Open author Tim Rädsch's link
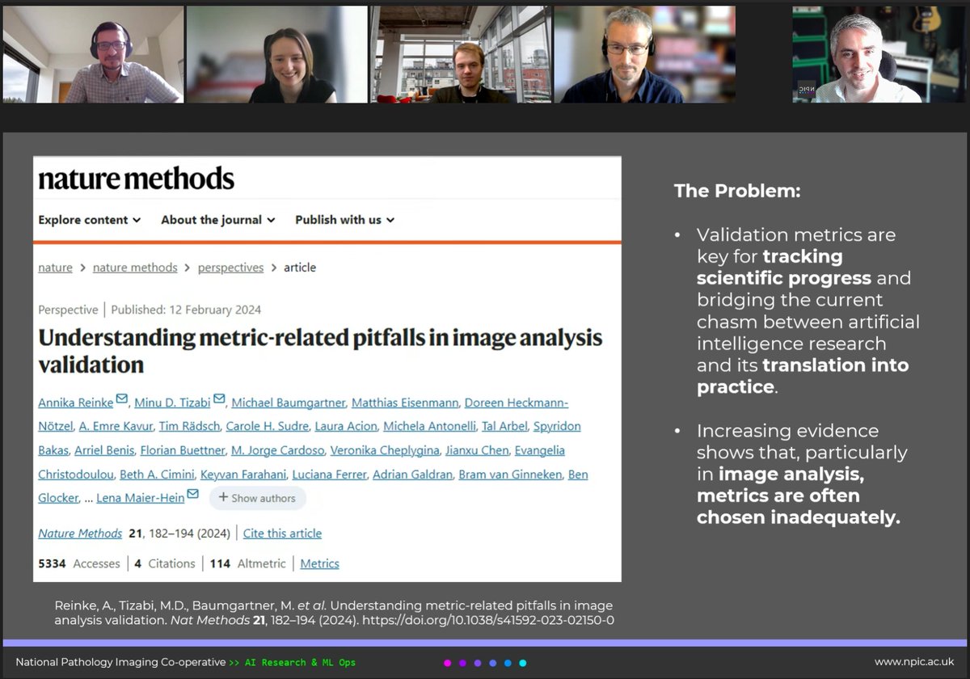Viewport: 970px width, 679px height. [x=188, y=426]
